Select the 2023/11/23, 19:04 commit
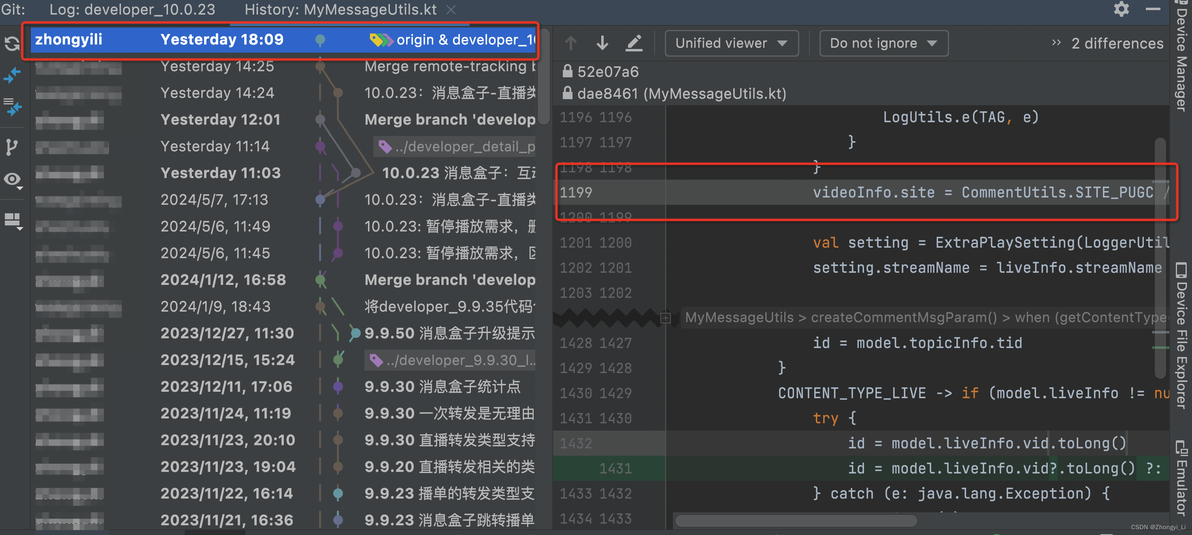 (x=283, y=467)
